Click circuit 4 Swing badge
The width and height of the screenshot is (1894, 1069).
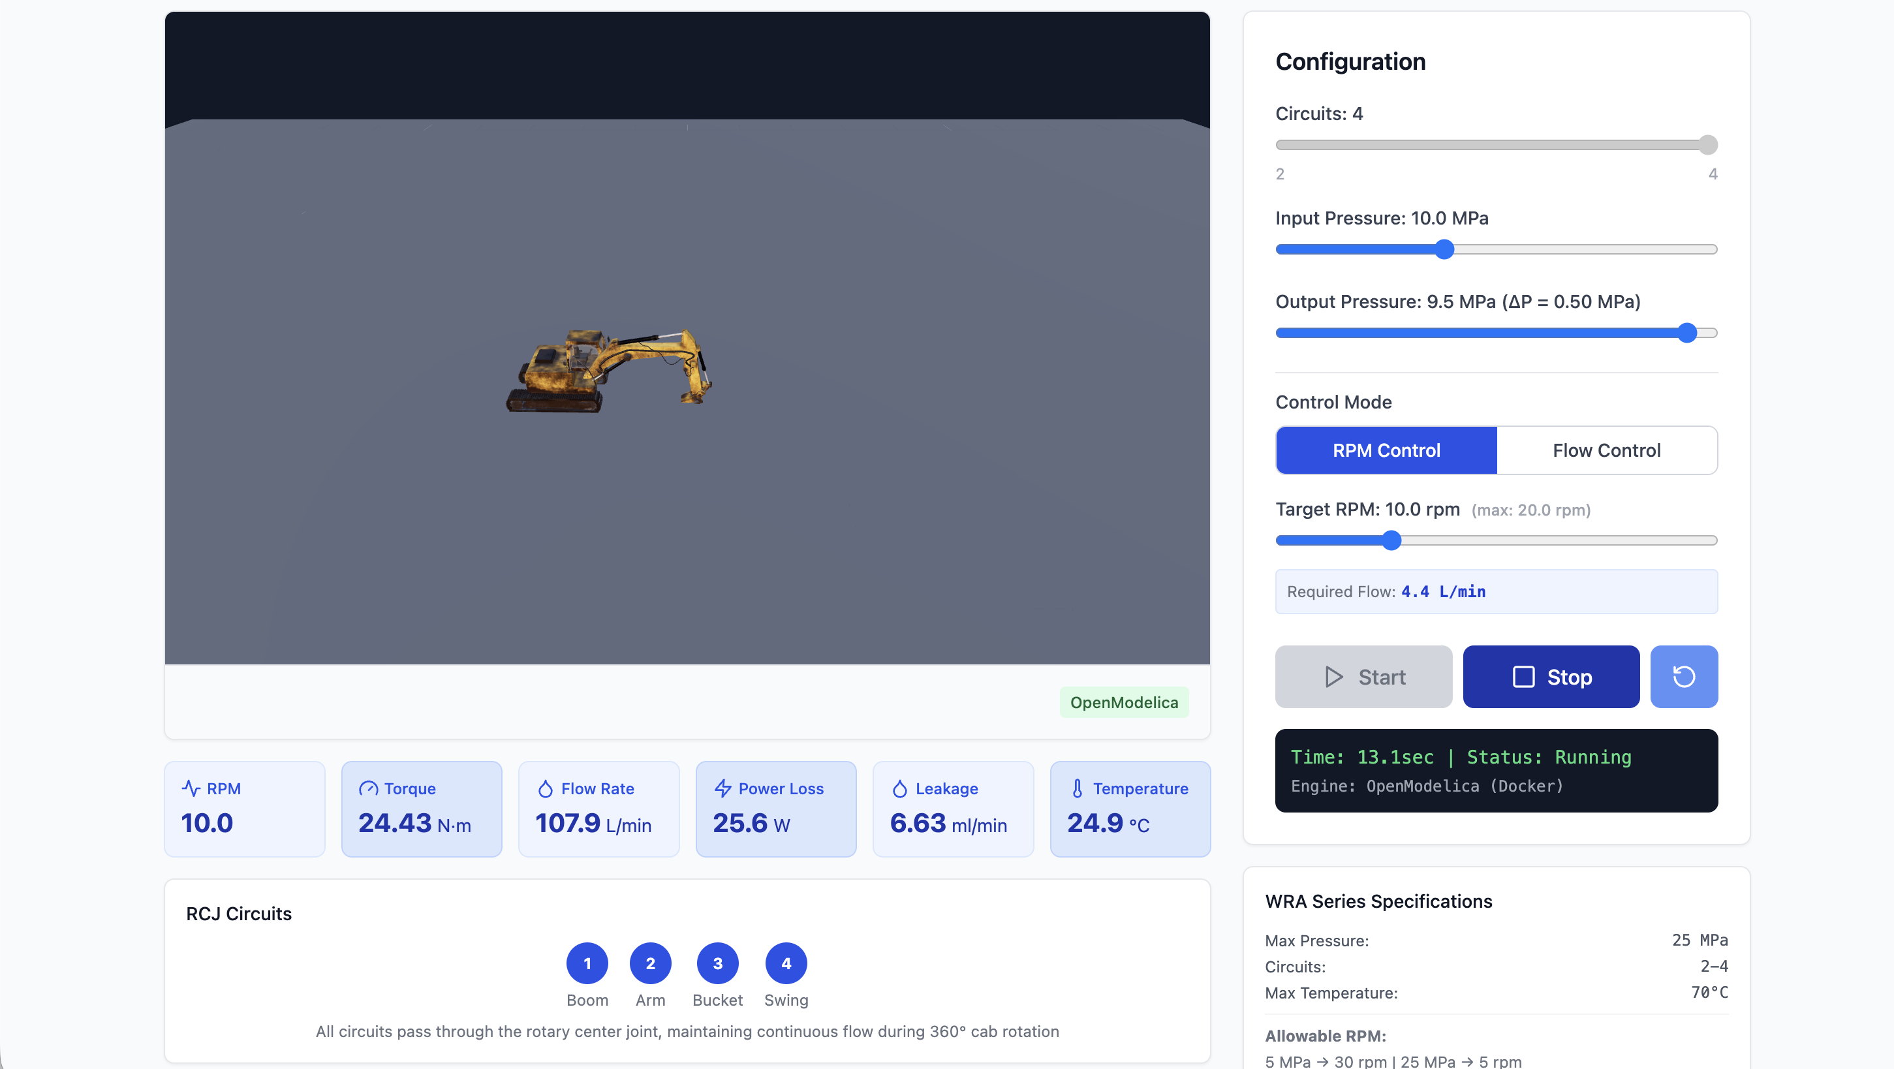[x=785, y=963]
